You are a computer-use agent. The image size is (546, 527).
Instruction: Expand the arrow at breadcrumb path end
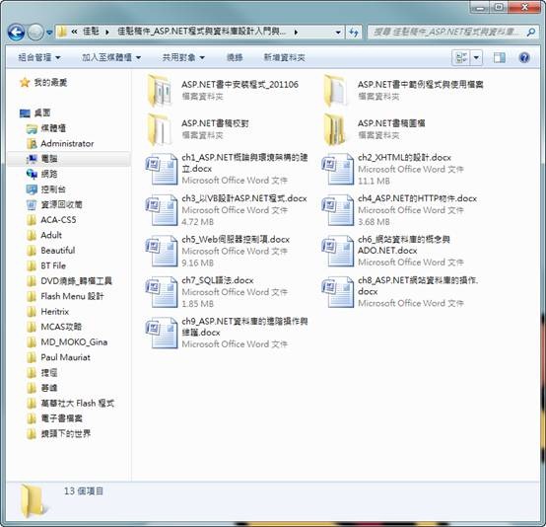[296, 33]
